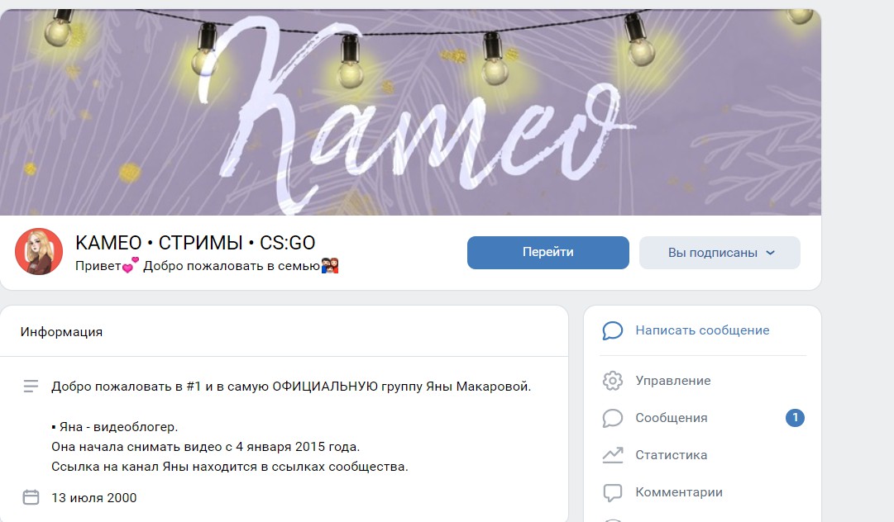This screenshot has width=894, height=522.
Task: Click the description lines icon in Информация
Action: pyautogui.click(x=31, y=387)
